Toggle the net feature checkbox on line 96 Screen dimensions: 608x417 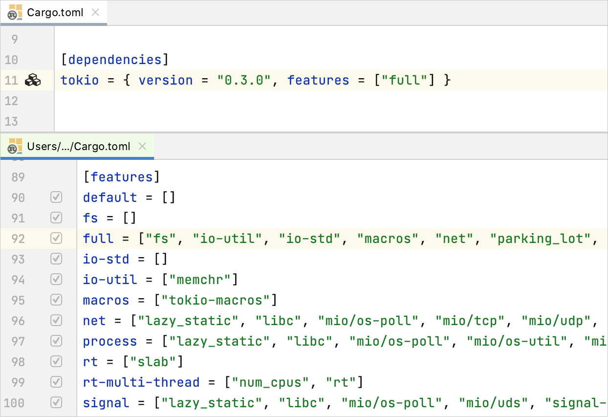(x=56, y=321)
